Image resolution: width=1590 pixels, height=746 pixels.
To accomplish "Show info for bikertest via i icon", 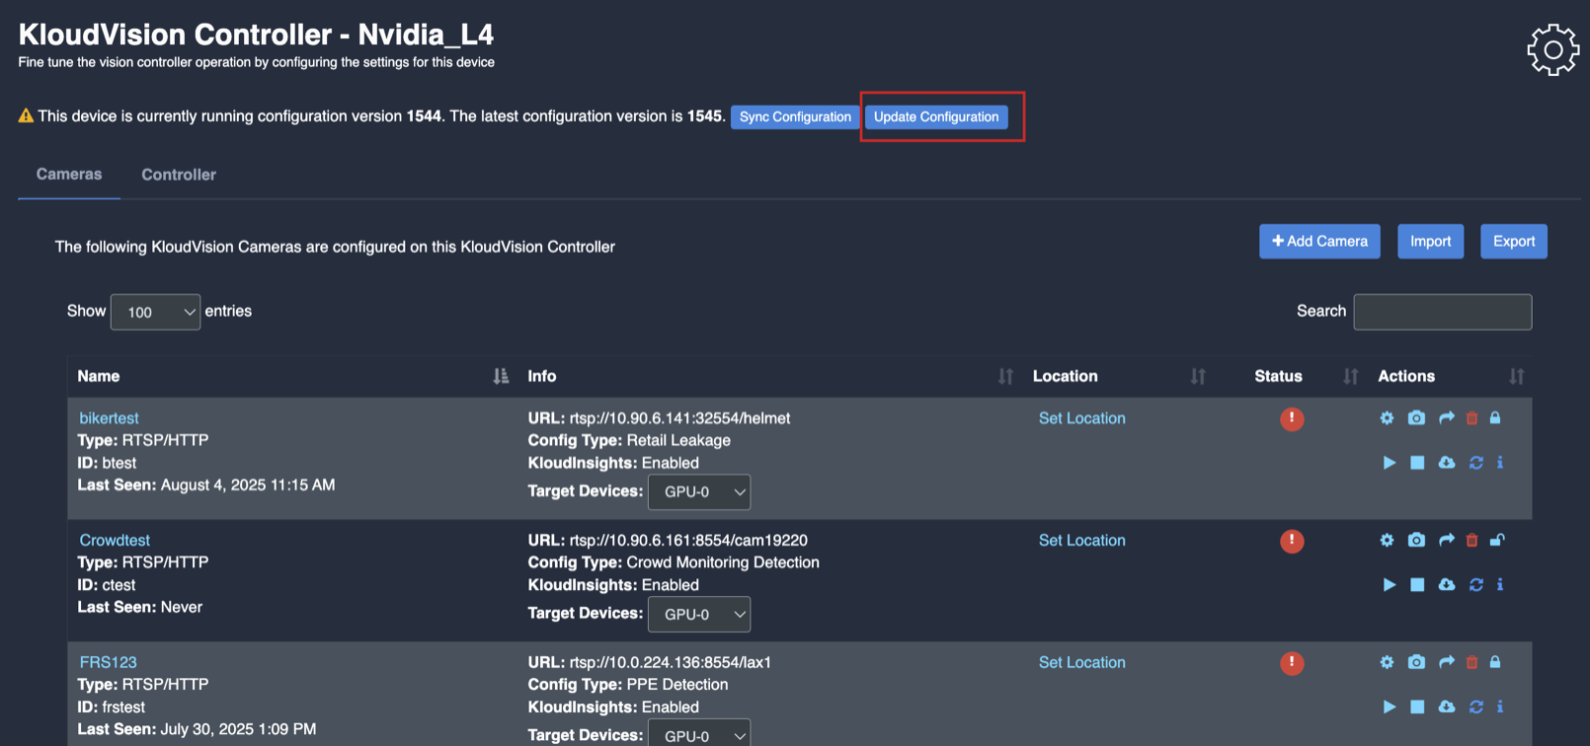I will point(1500,463).
